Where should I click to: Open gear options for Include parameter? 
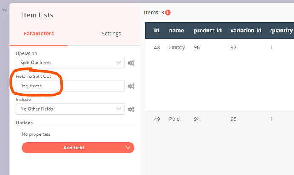[131, 109]
